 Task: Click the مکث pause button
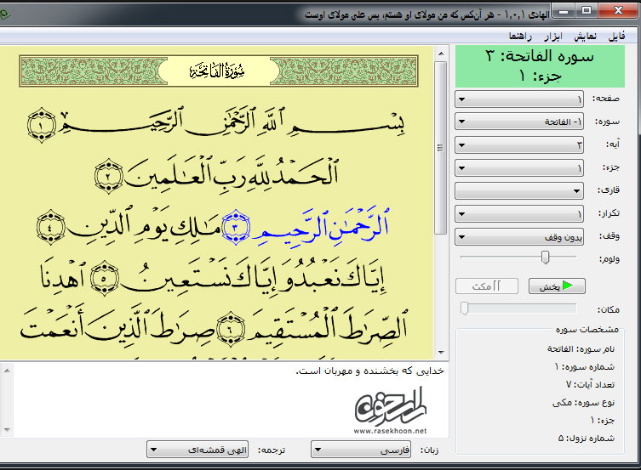[487, 286]
